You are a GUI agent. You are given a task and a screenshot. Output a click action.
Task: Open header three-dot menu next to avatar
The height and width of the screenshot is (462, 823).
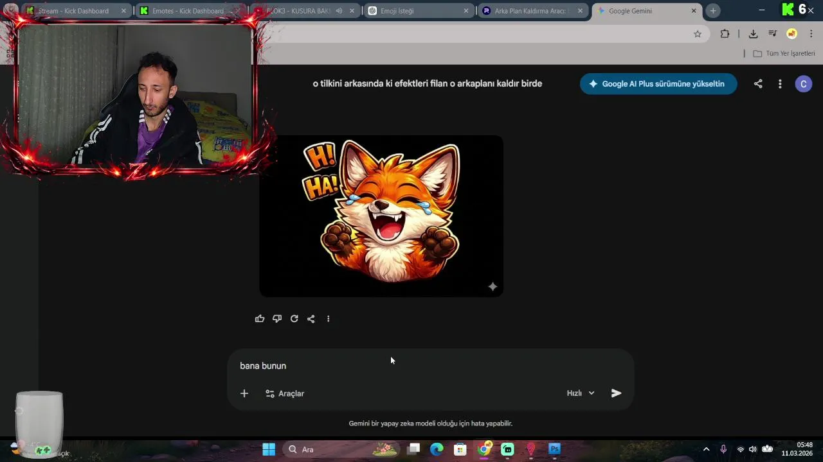coord(780,84)
